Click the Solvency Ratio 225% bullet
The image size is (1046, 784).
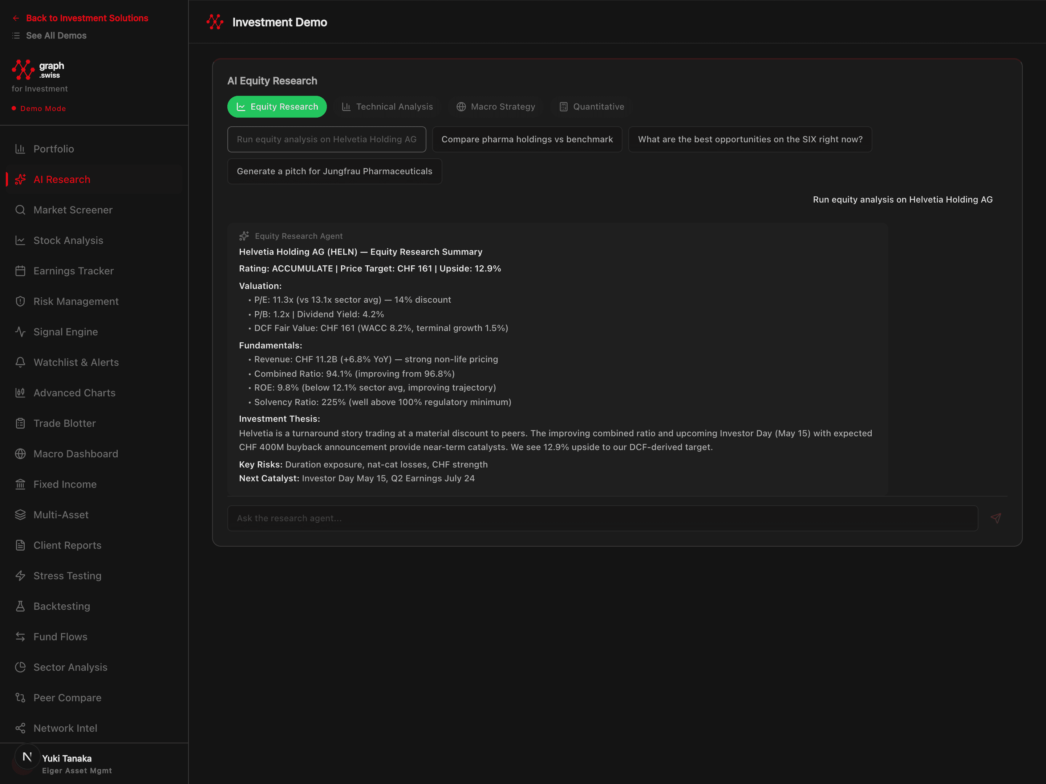point(382,402)
